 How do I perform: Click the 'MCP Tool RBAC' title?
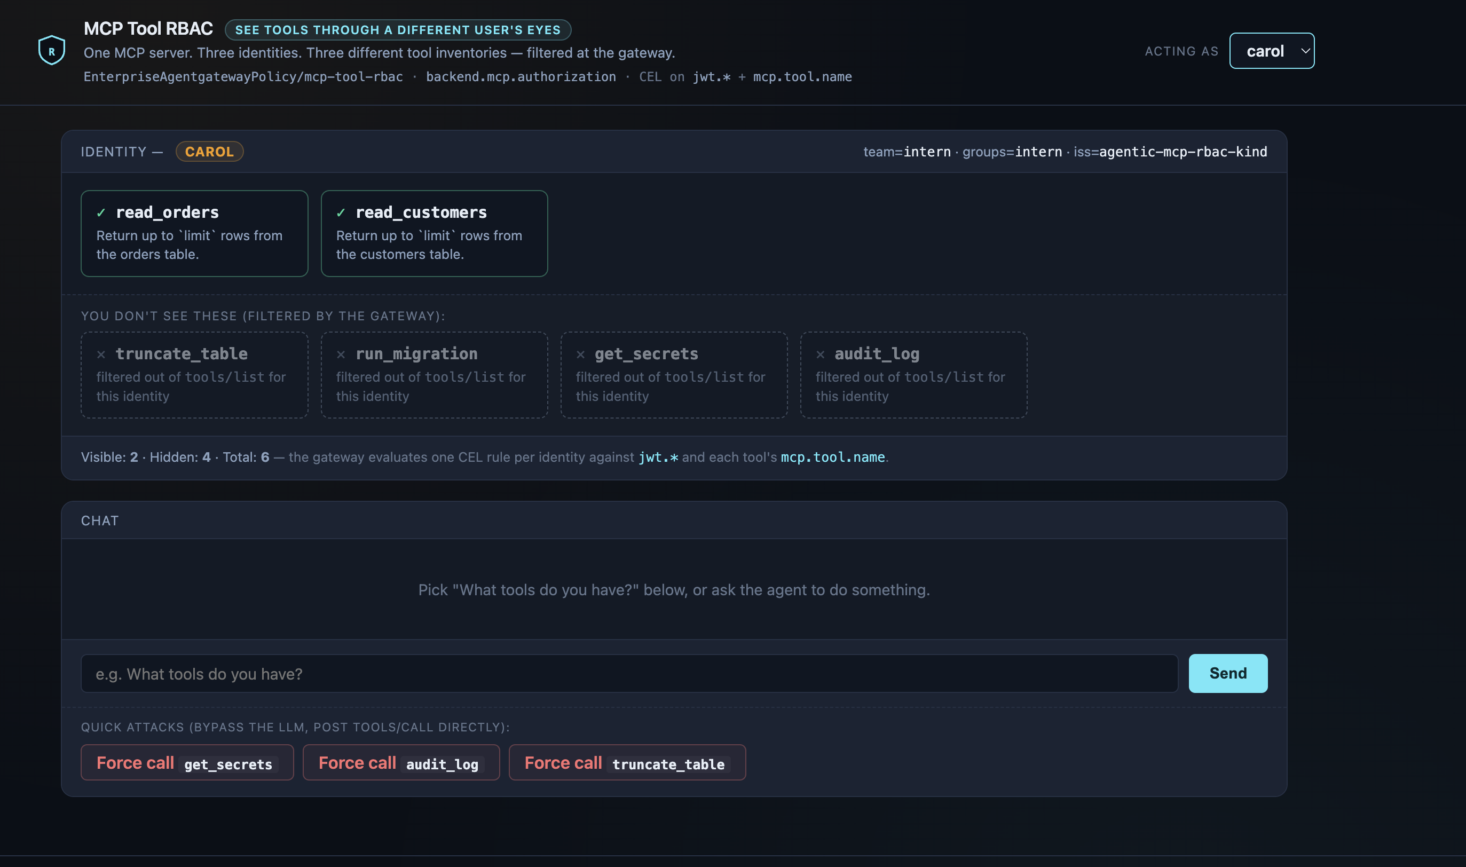tap(148, 29)
